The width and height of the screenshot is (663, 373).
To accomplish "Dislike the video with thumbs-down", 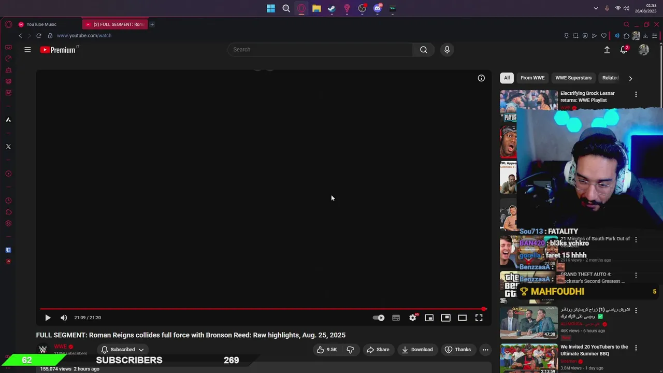I will [x=350, y=350].
